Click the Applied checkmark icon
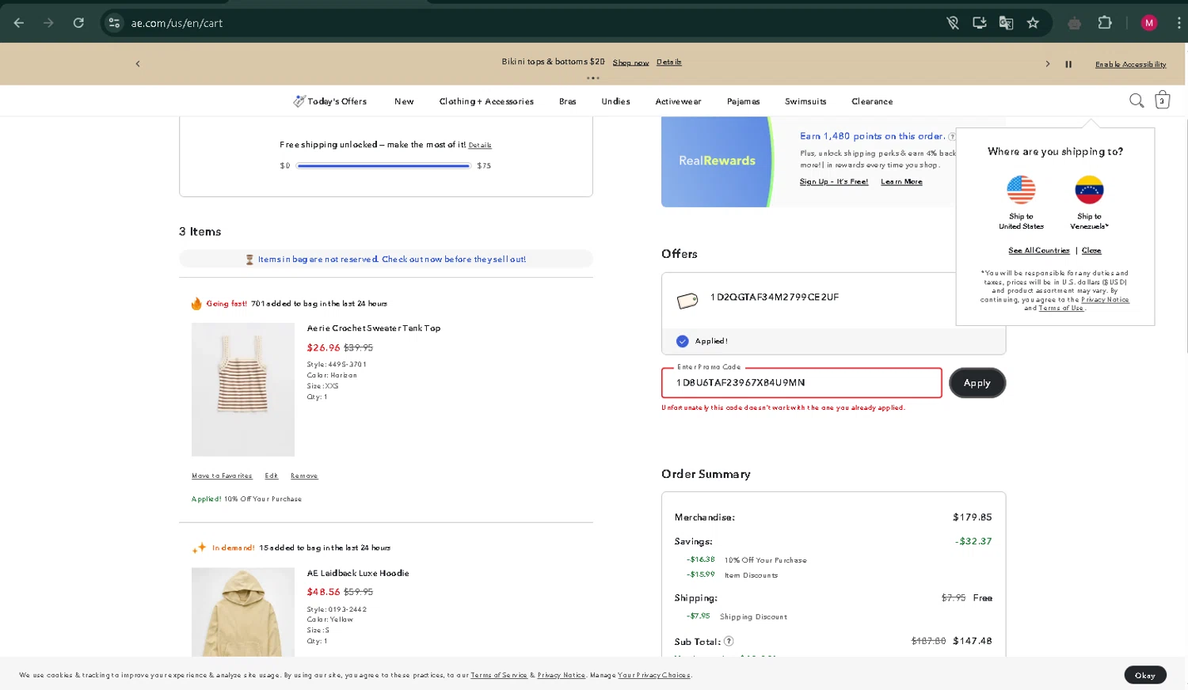The image size is (1188, 690). click(x=682, y=341)
